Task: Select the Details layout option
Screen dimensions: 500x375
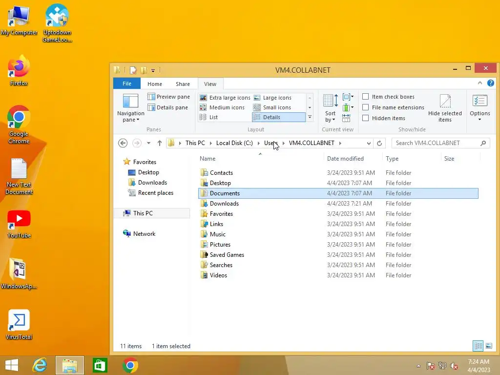Action: [x=278, y=117]
